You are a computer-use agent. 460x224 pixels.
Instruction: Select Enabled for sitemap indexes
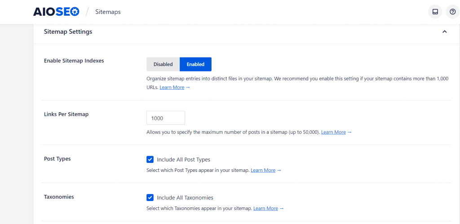point(195,64)
